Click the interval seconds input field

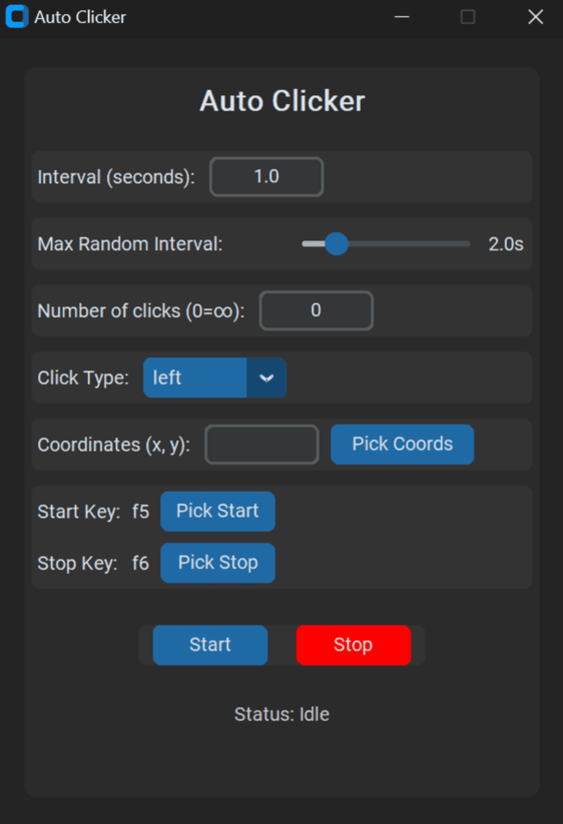pyautogui.click(x=266, y=177)
